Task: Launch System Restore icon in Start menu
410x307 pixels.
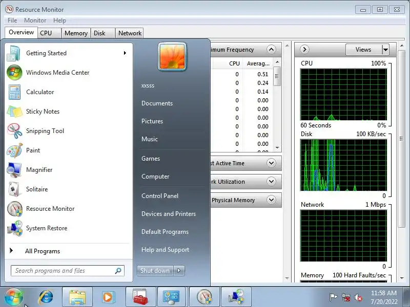Action: [x=15, y=228]
